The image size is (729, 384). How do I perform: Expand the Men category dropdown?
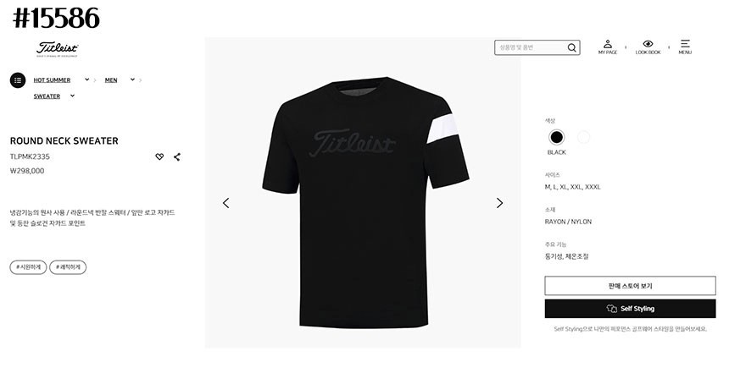(132, 80)
